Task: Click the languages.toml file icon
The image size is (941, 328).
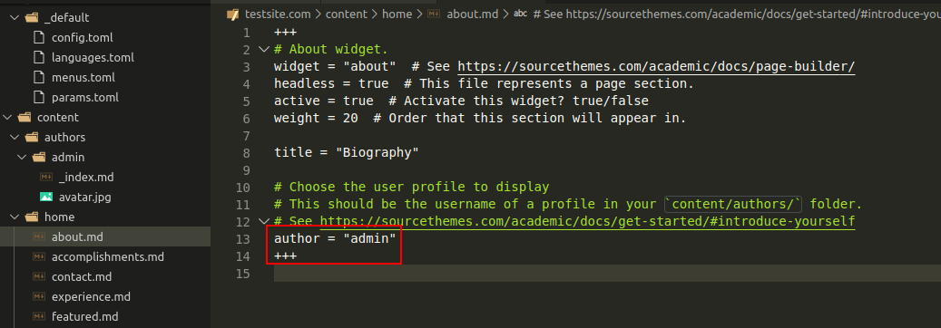Action: pos(39,58)
